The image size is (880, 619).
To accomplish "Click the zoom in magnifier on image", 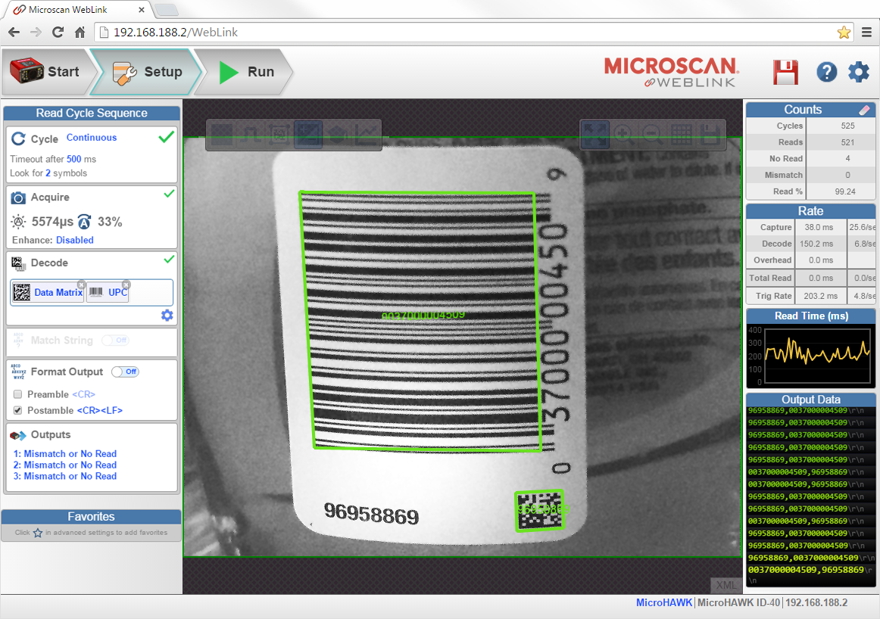I will [x=623, y=135].
